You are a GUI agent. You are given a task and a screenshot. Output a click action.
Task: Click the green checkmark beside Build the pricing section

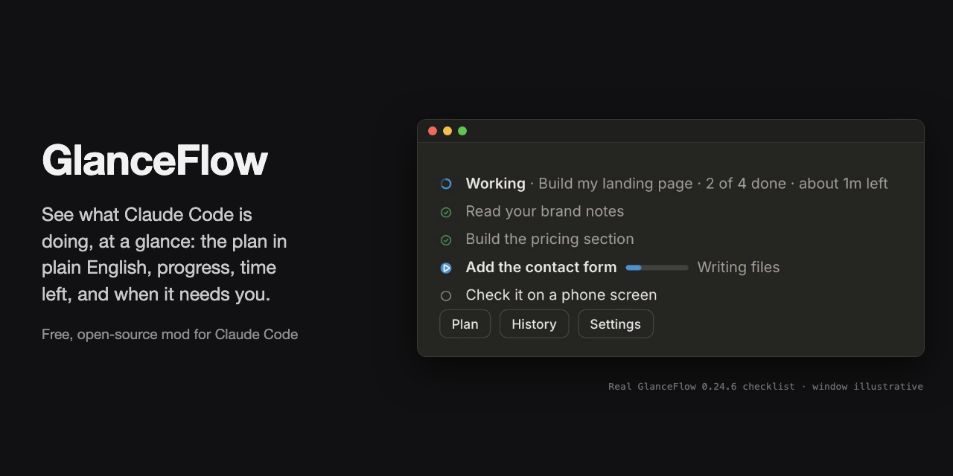(x=446, y=239)
